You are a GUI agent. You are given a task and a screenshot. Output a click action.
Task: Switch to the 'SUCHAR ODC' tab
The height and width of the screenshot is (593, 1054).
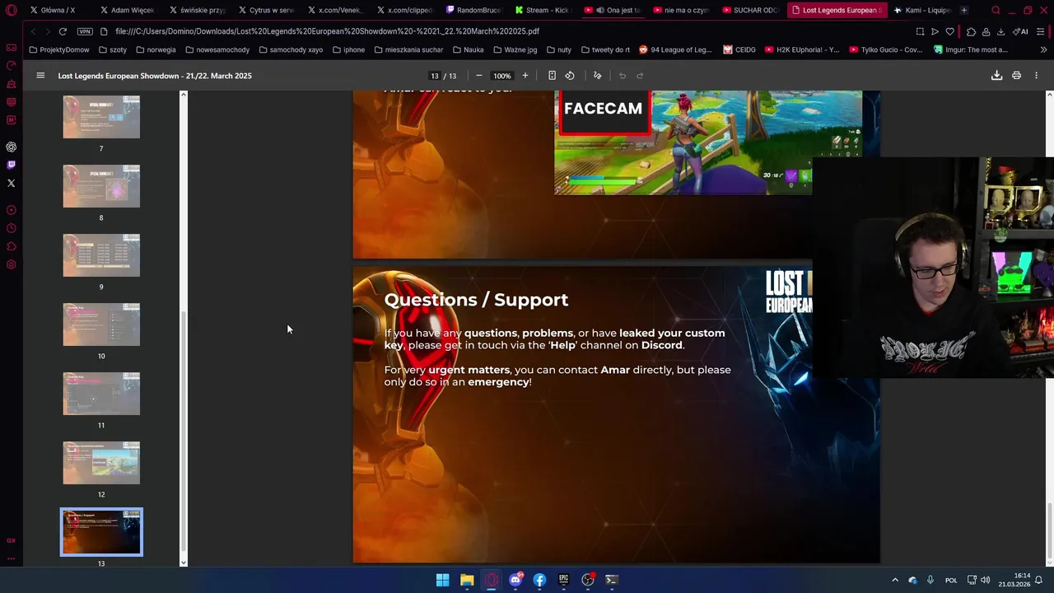[x=750, y=10]
